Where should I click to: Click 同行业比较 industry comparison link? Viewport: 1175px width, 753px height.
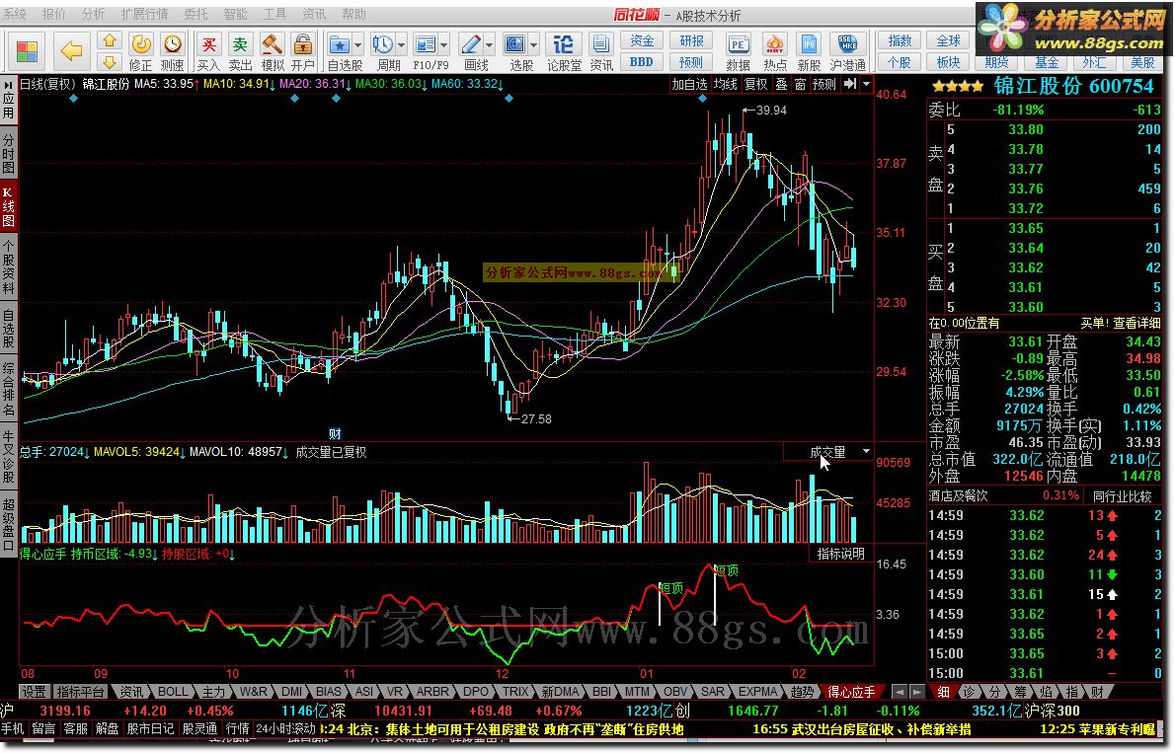coord(1122,496)
